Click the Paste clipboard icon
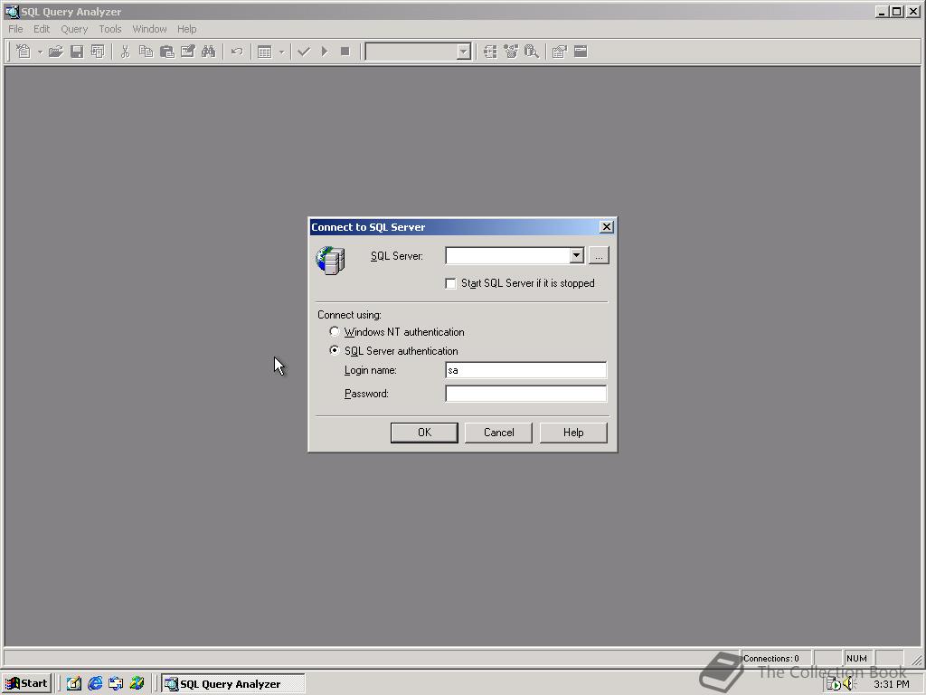Screen dimensions: 926x695 click(167, 52)
